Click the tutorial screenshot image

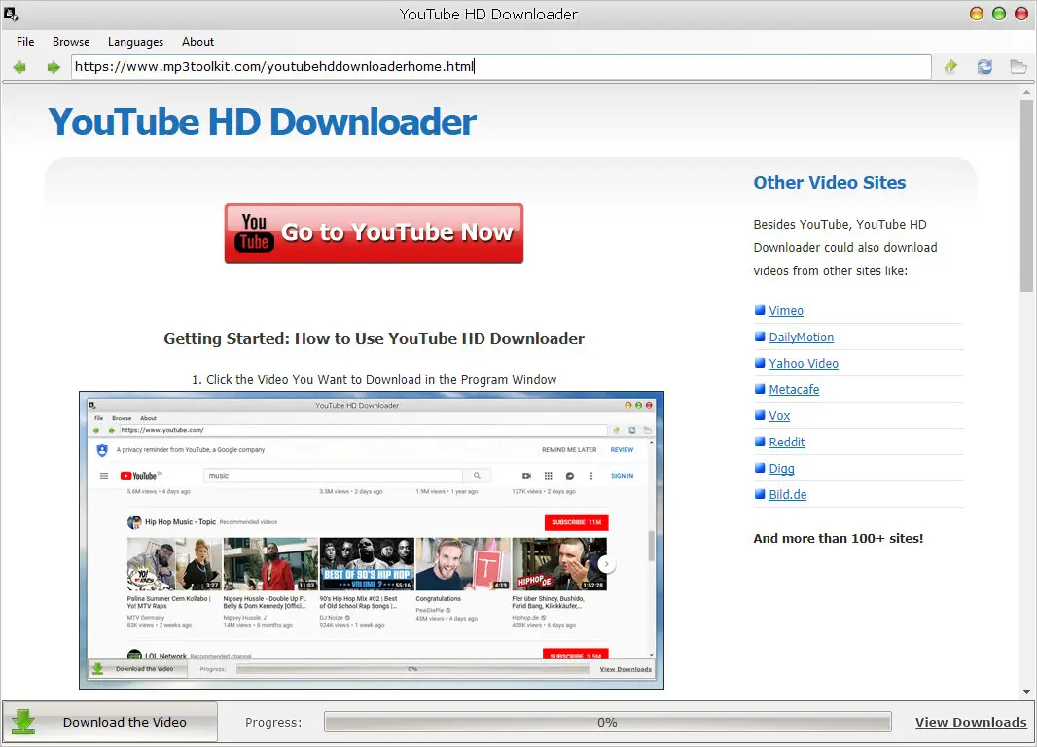(372, 540)
